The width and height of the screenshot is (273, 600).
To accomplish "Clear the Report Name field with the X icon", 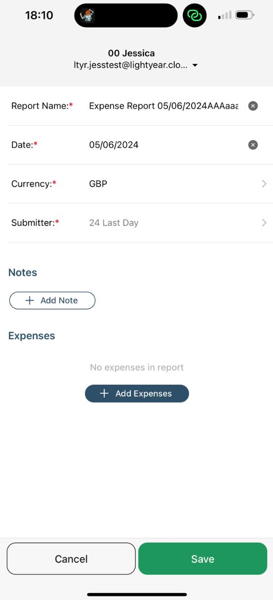I will tap(253, 106).
